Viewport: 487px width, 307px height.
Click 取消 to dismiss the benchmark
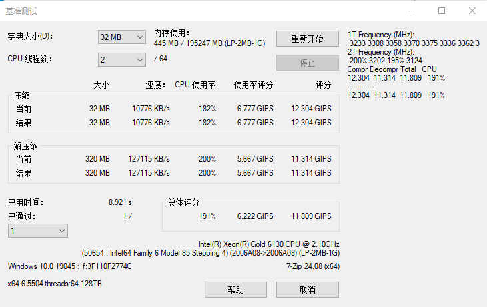point(307,290)
